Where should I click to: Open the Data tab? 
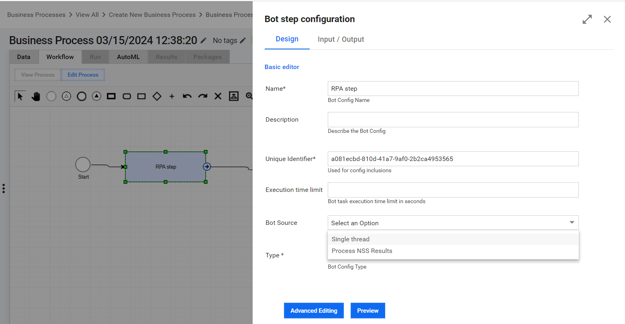pos(24,57)
